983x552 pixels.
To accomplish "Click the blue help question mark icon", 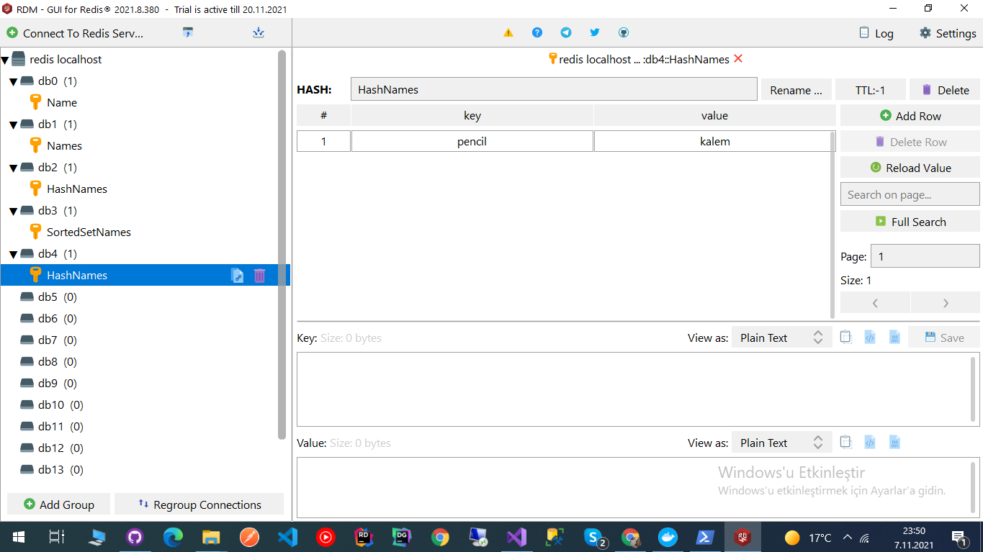I will [x=537, y=33].
